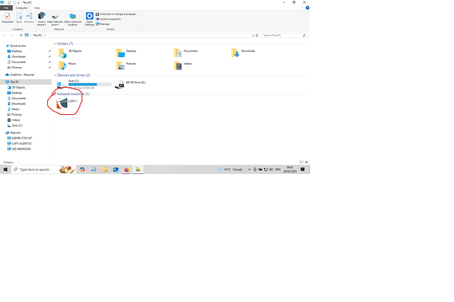Select the Acer (C:) drive
The width and height of the screenshot is (454, 302).
pos(84,85)
